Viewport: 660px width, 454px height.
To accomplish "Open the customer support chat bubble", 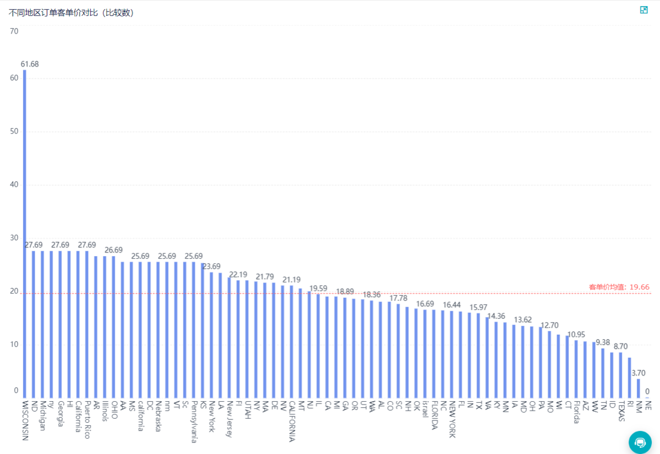I will 640,442.
